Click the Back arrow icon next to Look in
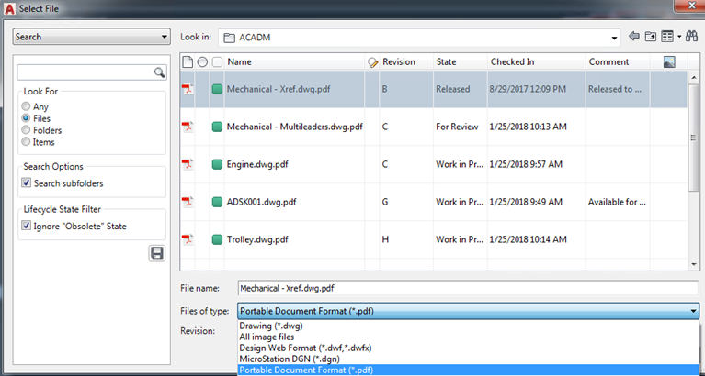This screenshot has width=705, height=376. 634,37
